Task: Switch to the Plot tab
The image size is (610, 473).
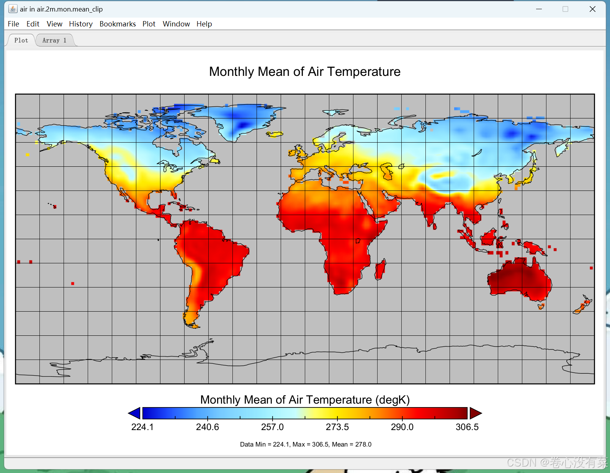Action: click(21, 40)
